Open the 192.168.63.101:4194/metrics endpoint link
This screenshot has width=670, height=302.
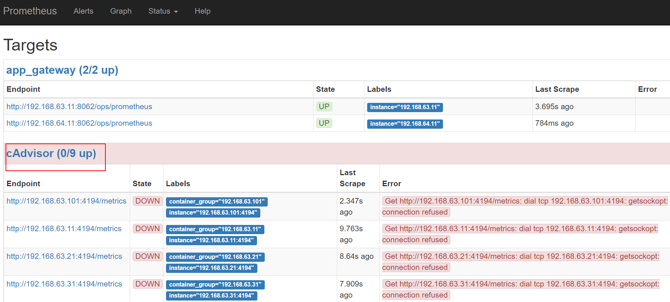pyautogui.click(x=67, y=201)
